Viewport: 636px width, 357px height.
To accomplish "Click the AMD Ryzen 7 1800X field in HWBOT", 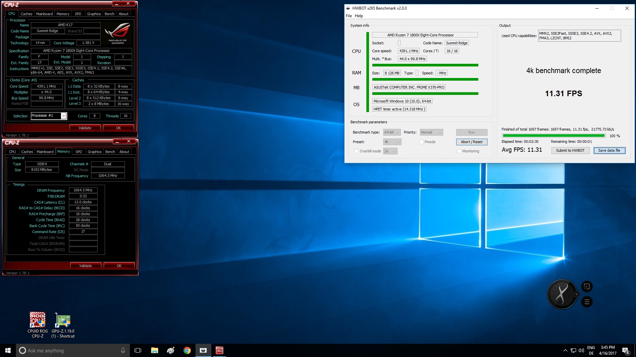I will [425, 35].
